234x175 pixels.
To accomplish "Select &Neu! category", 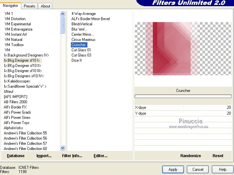I will point(8,92).
